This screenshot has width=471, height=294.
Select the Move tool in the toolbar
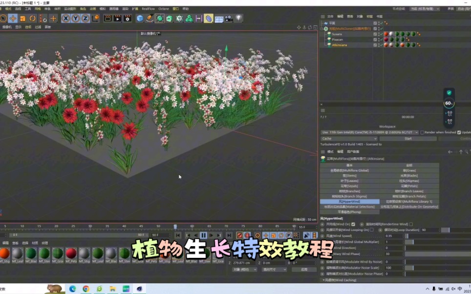tap(13, 19)
